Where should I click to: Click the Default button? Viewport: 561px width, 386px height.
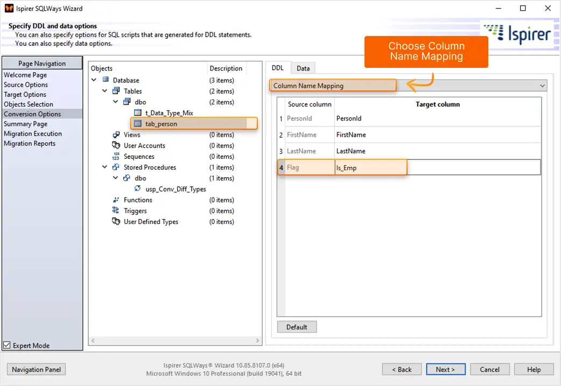point(297,327)
